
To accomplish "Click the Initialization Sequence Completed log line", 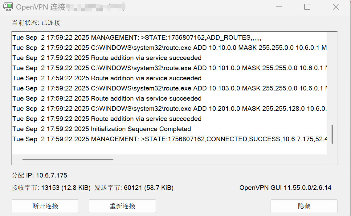I will pyautogui.click(x=102, y=129).
